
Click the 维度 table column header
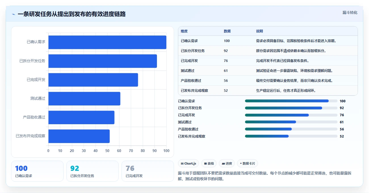coord(184,31)
